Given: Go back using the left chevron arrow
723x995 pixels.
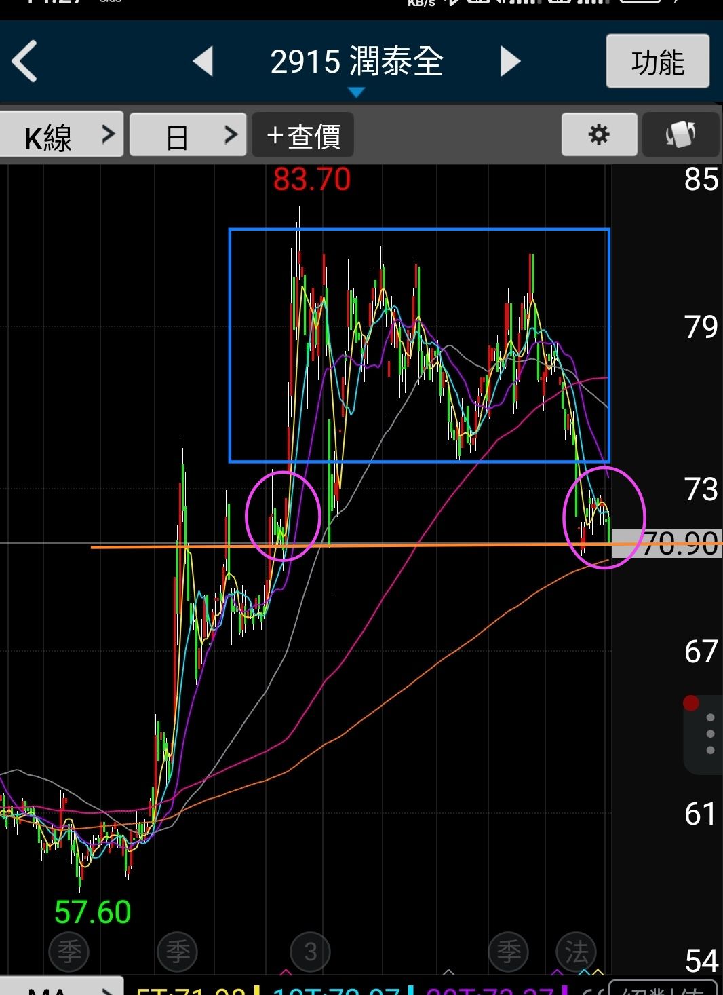Looking at the screenshot, I should coord(24,61).
